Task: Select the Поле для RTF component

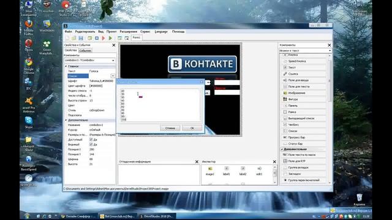Action: 304,161
